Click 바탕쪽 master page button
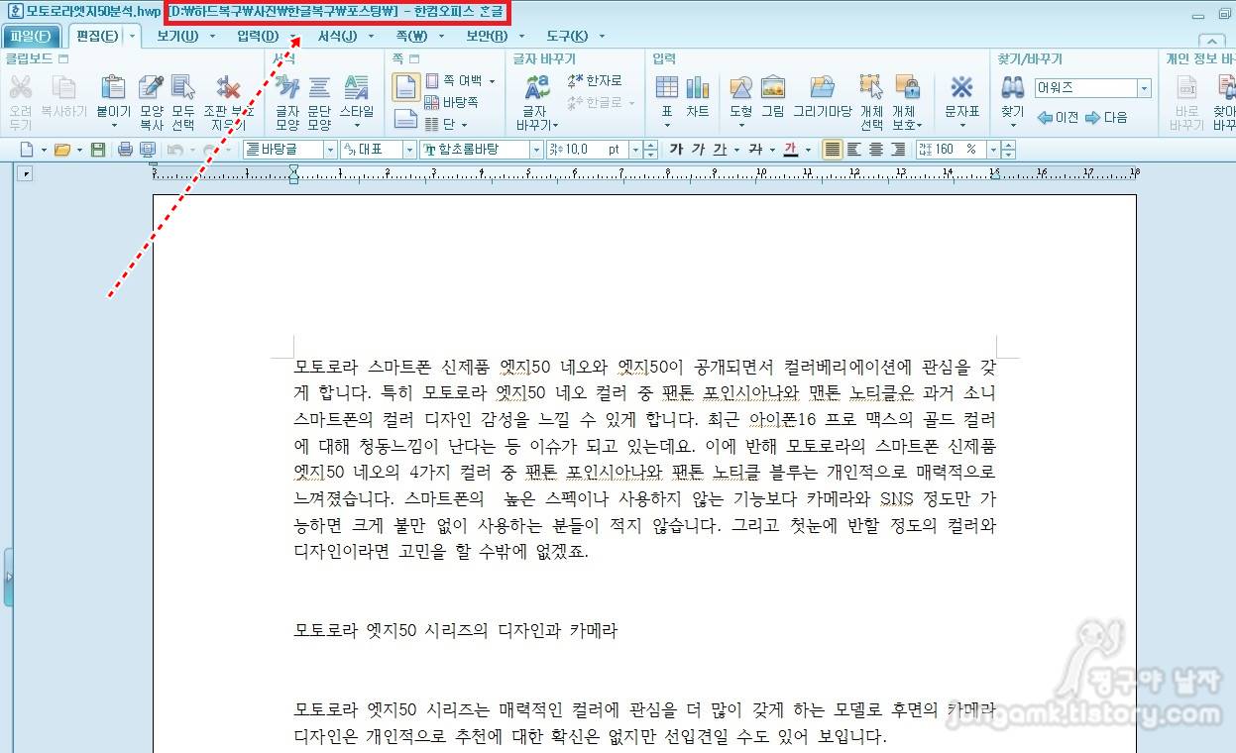Viewport: 1236px width, 753px height. point(452,102)
